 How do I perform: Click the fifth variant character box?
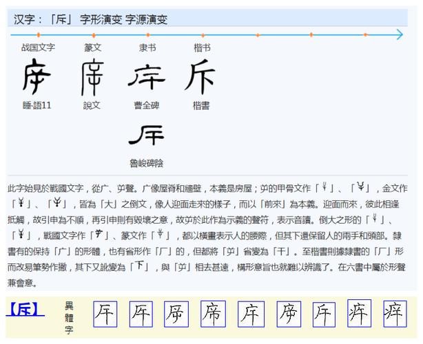251,314
